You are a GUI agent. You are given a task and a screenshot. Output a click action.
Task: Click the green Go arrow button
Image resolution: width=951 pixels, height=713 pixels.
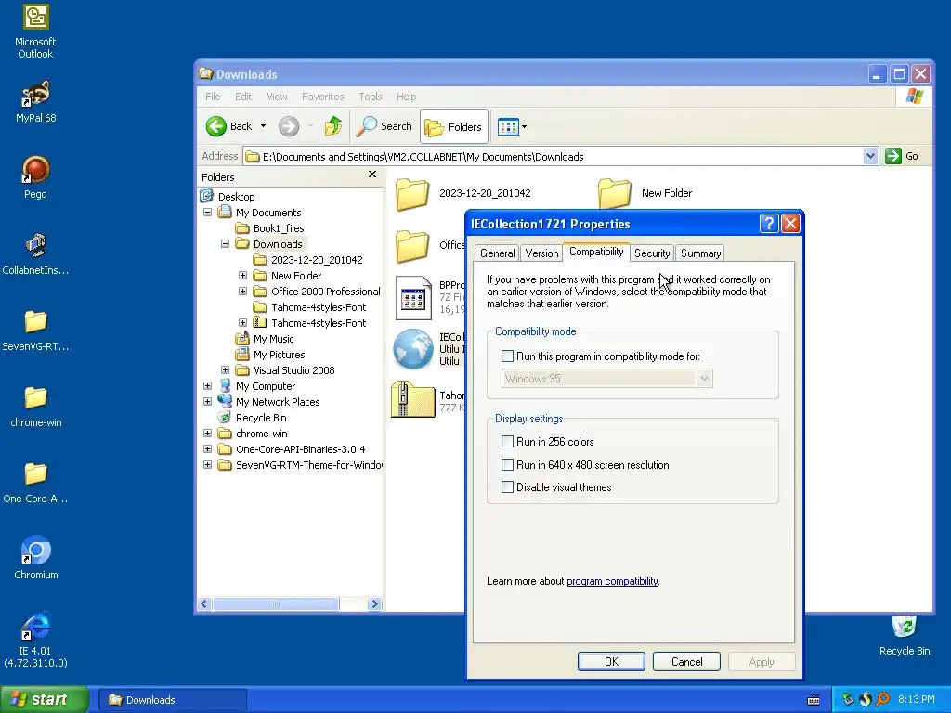tap(892, 156)
